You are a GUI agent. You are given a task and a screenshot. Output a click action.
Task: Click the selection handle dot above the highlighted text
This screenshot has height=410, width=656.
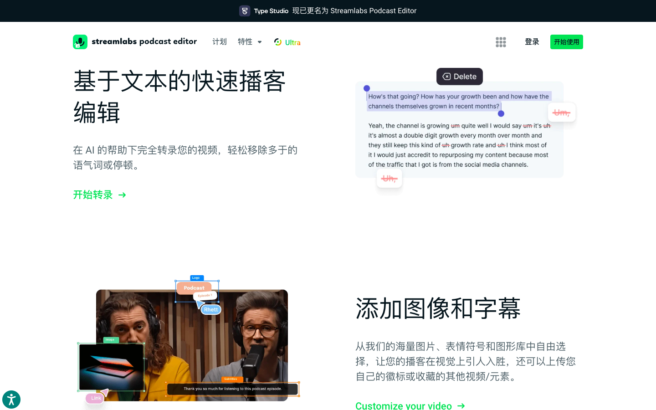click(367, 88)
